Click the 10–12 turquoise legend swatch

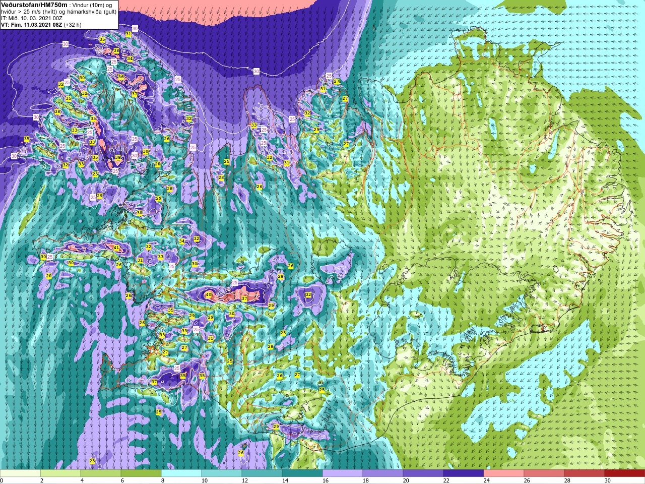tap(222, 473)
